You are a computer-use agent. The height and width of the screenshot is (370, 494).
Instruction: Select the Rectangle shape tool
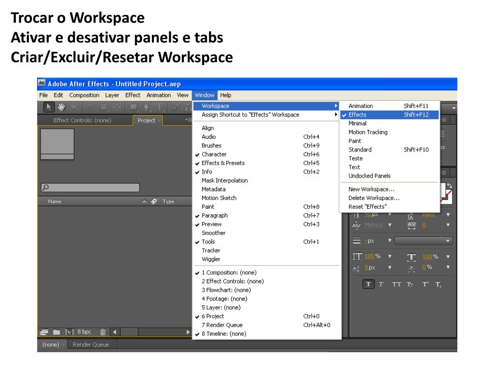[134, 107]
